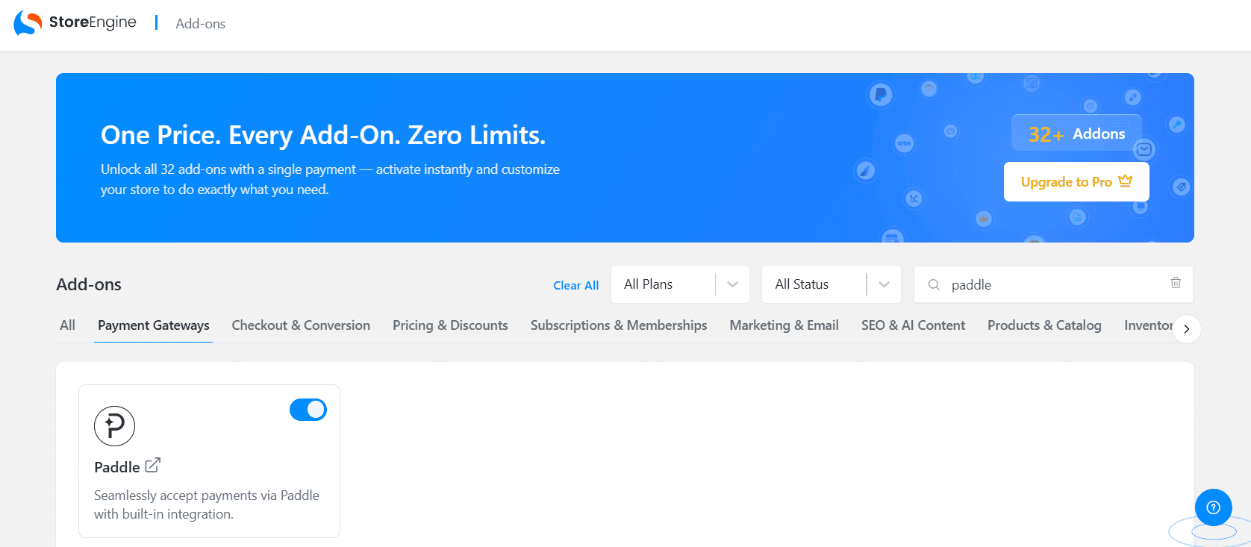Click the Add-ons breadcrumb in header

point(200,24)
